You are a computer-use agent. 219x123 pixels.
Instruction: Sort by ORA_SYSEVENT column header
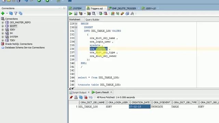[x=161, y=102]
